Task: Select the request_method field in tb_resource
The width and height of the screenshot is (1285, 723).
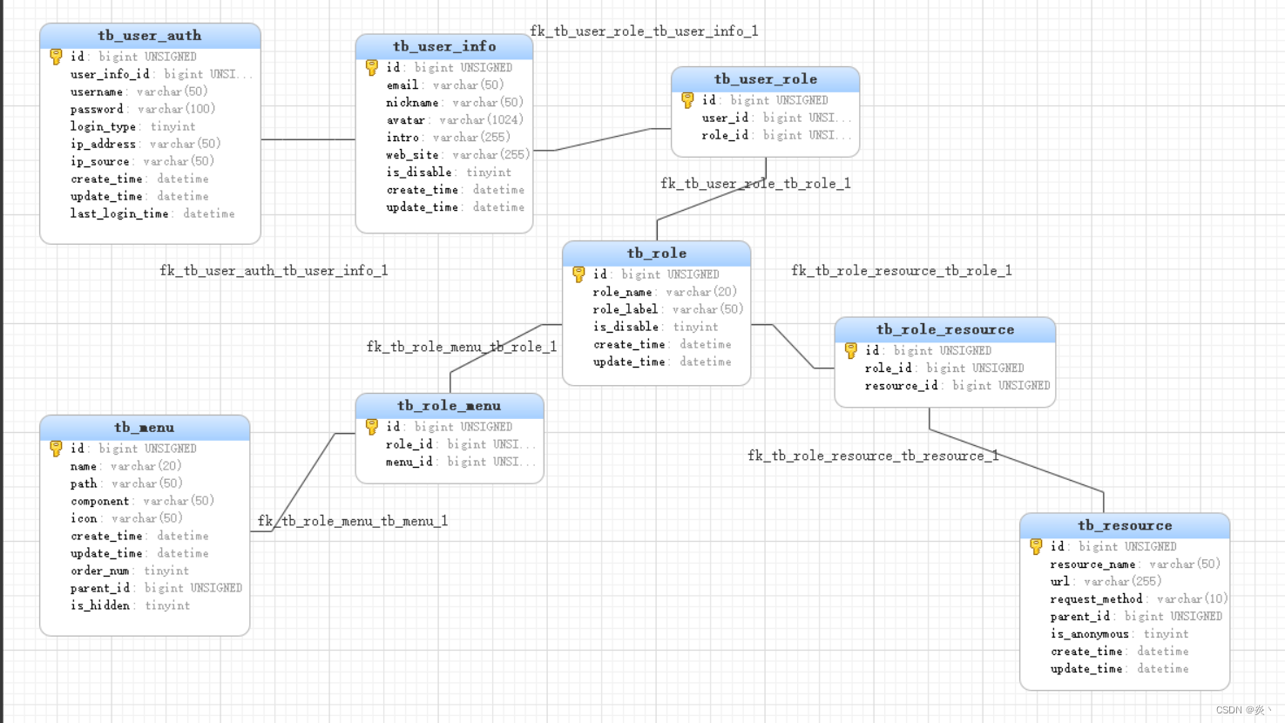Action: click(1139, 599)
